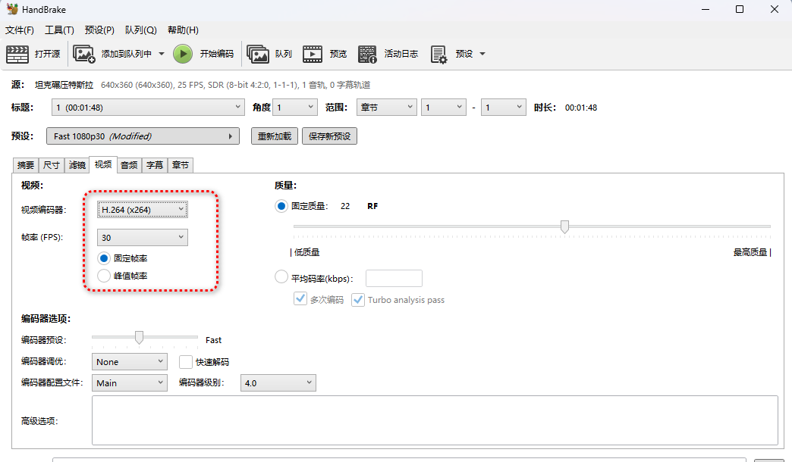Open the start chapter dropdown
This screenshot has height=462, width=792.
(444, 108)
